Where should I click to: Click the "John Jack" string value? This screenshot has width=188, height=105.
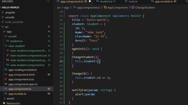95,32
